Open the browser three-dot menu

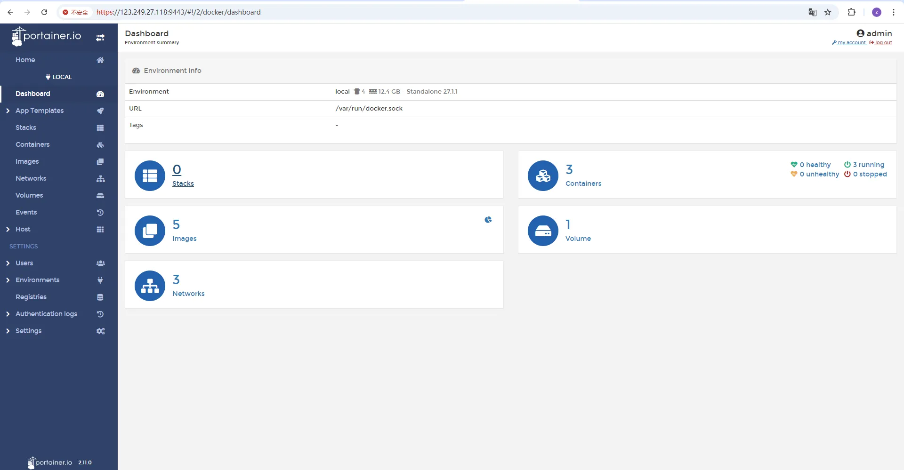894,12
